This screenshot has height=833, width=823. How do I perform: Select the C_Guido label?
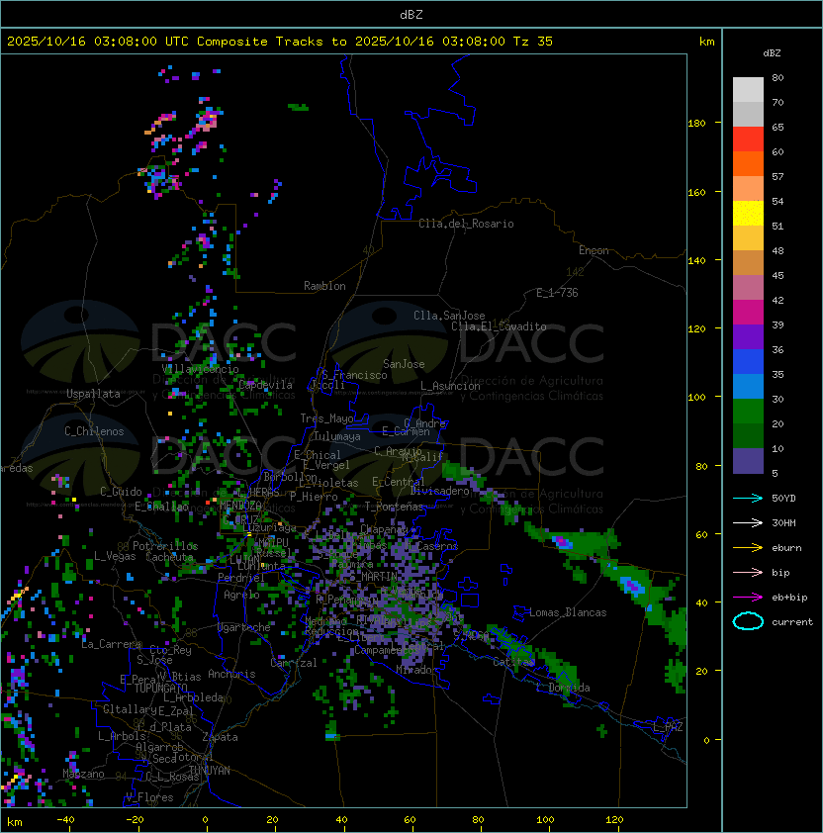(x=121, y=492)
